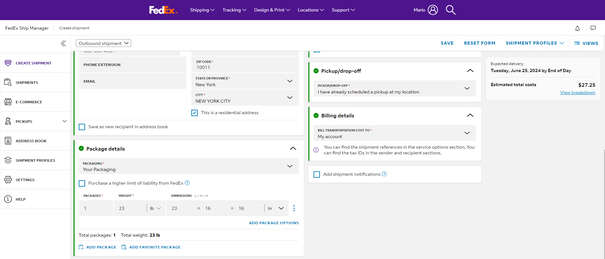
Task: Open the Mario user profile icon
Action: coord(433,10)
